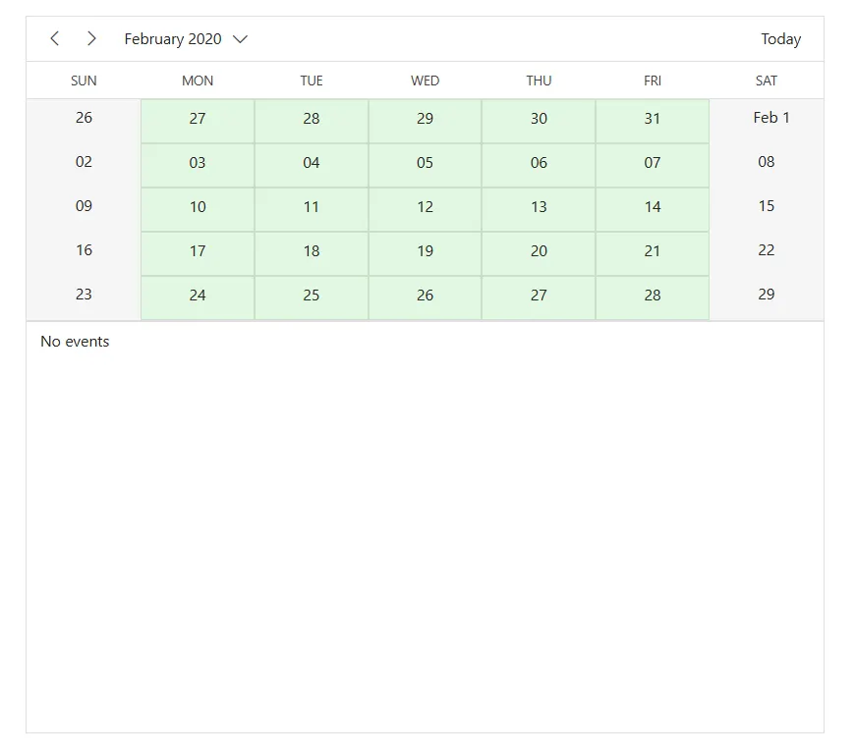This screenshot has width=855, height=754.
Task: Select date 05 on Wednesday
Action: (x=425, y=165)
